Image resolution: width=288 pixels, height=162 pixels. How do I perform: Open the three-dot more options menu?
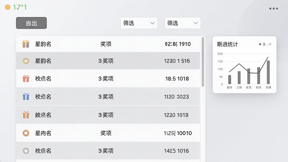(273, 8)
